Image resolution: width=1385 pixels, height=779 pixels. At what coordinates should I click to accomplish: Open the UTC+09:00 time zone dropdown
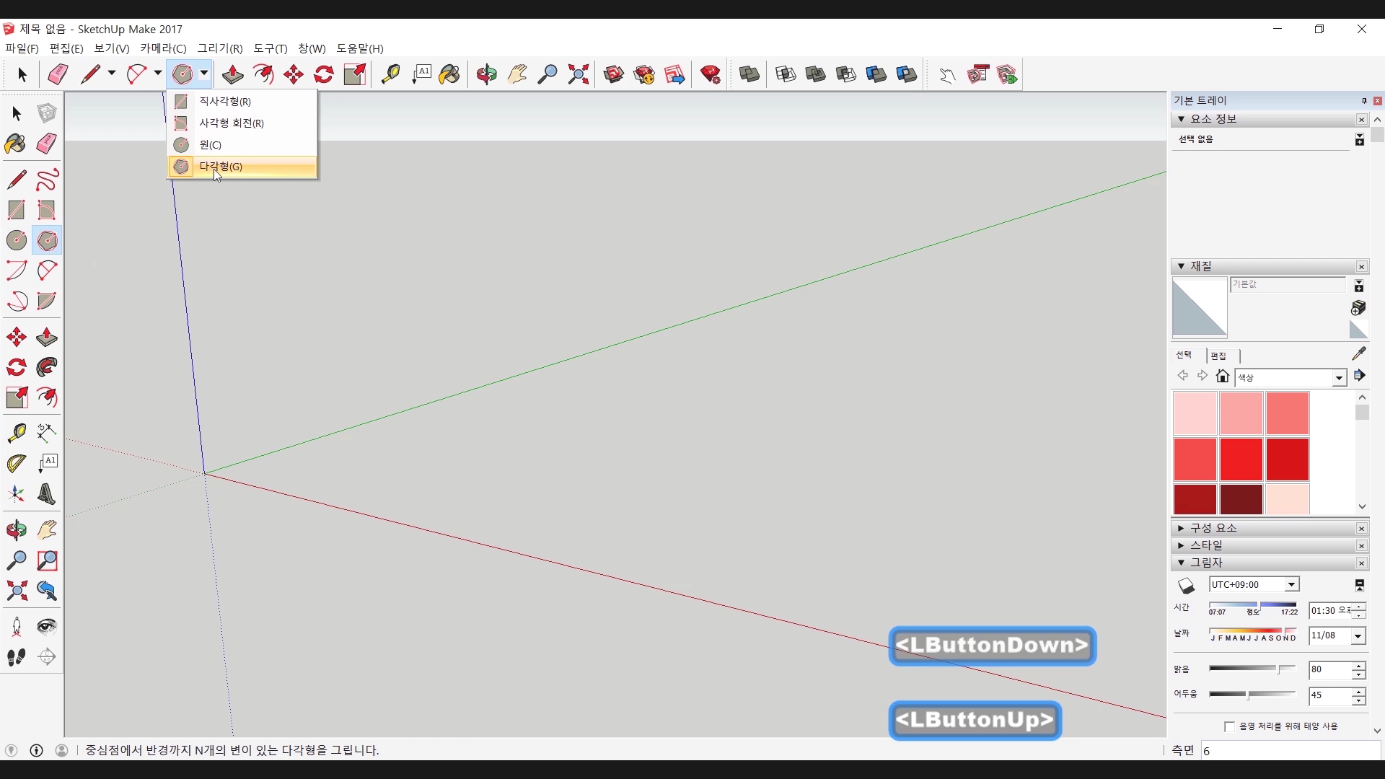point(1291,585)
